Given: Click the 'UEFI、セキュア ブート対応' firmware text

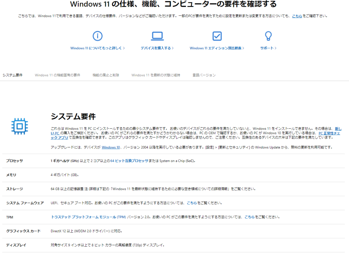Looking at the screenshot, I should point(71,203).
